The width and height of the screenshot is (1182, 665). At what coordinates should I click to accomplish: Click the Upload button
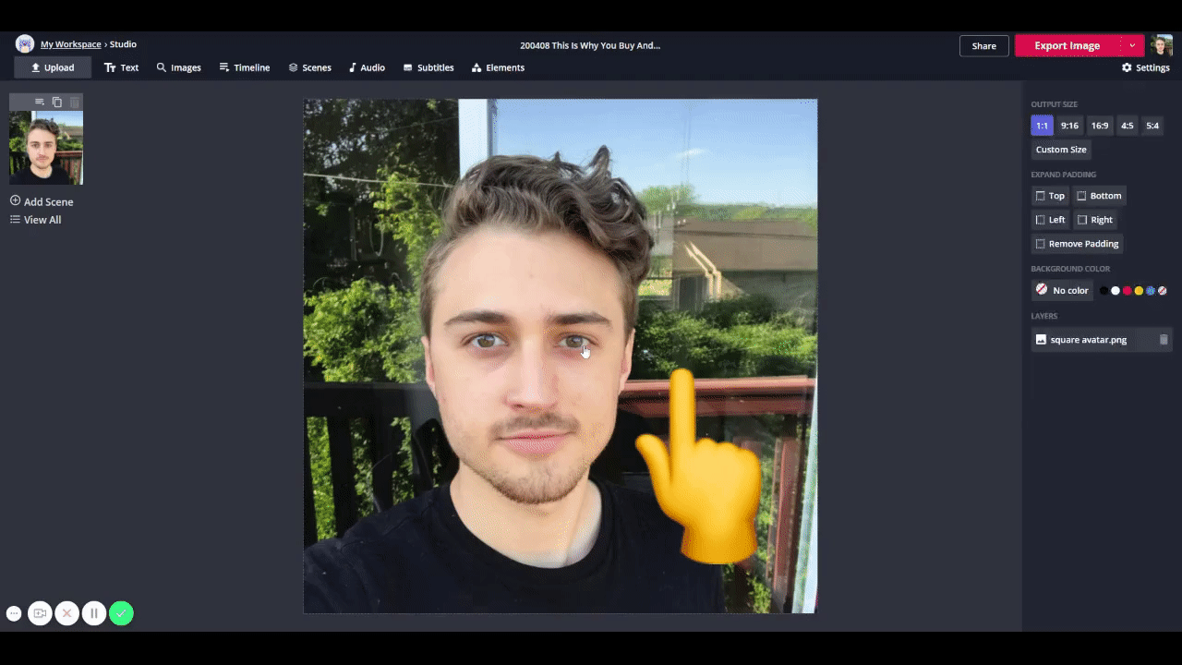click(x=53, y=67)
